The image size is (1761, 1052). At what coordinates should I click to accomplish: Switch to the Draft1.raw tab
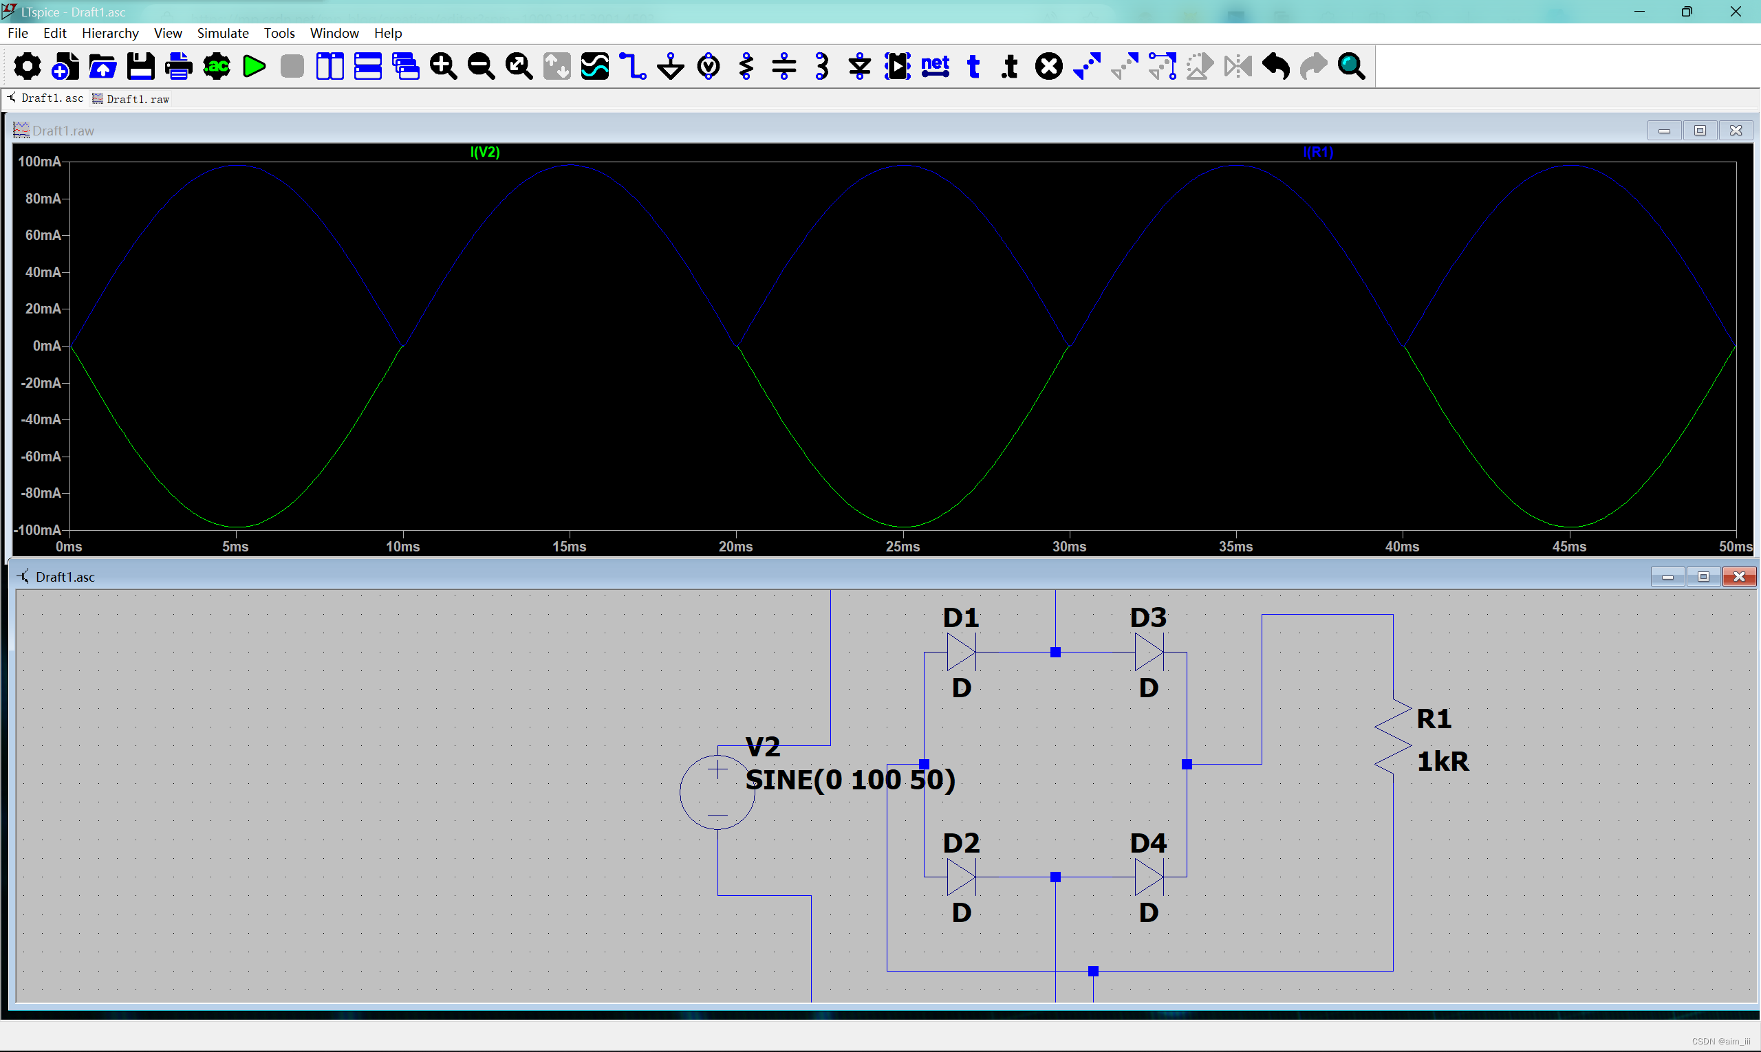pos(131,99)
